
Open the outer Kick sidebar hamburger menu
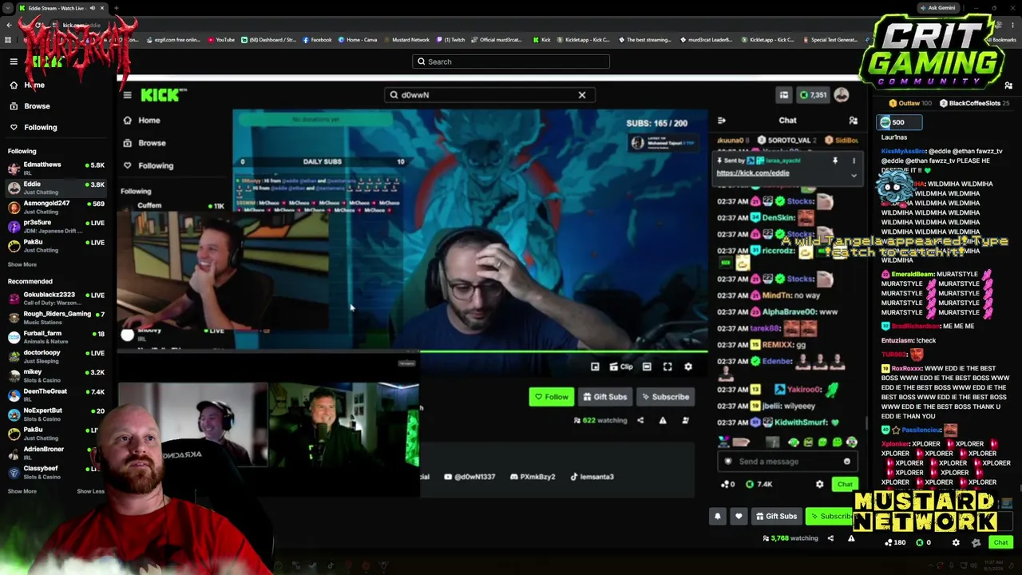(x=14, y=61)
